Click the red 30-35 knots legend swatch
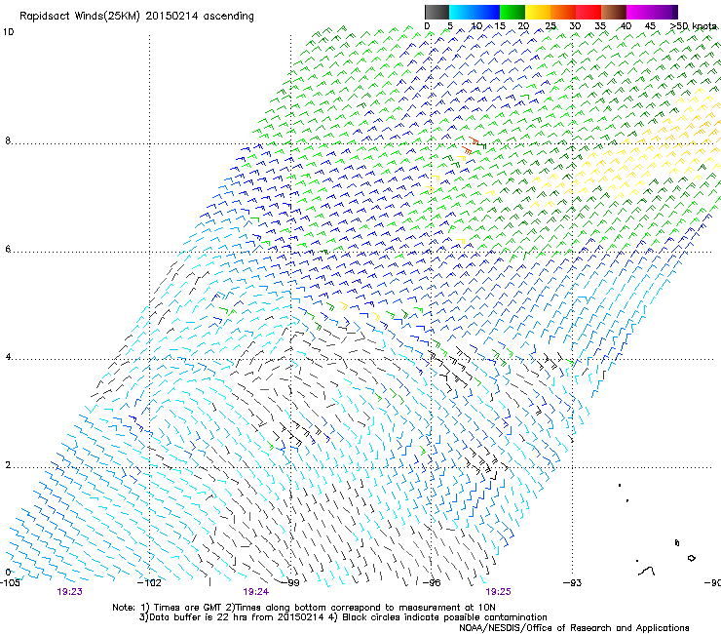Viewport: 721px width, 634px height. [x=588, y=12]
